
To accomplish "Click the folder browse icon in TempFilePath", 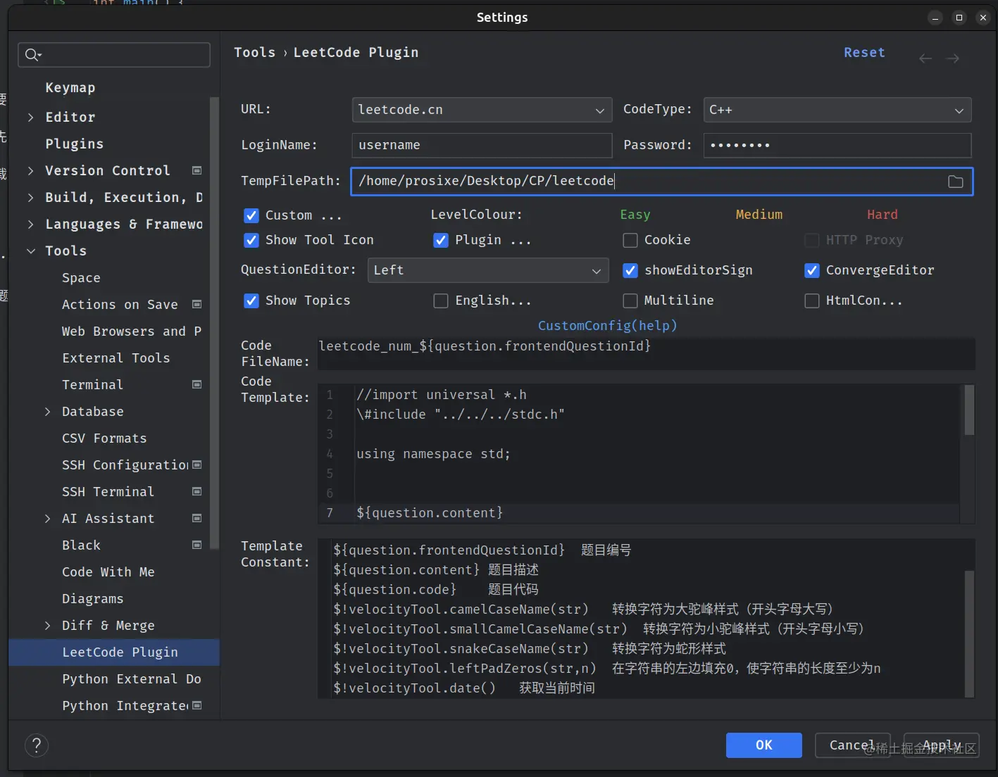I will point(955,182).
